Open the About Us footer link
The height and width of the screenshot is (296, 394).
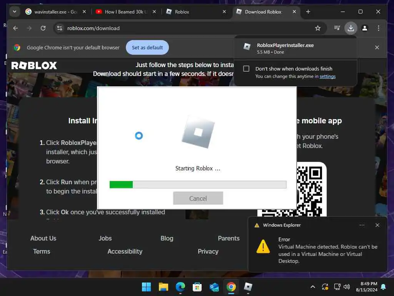coord(43,238)
